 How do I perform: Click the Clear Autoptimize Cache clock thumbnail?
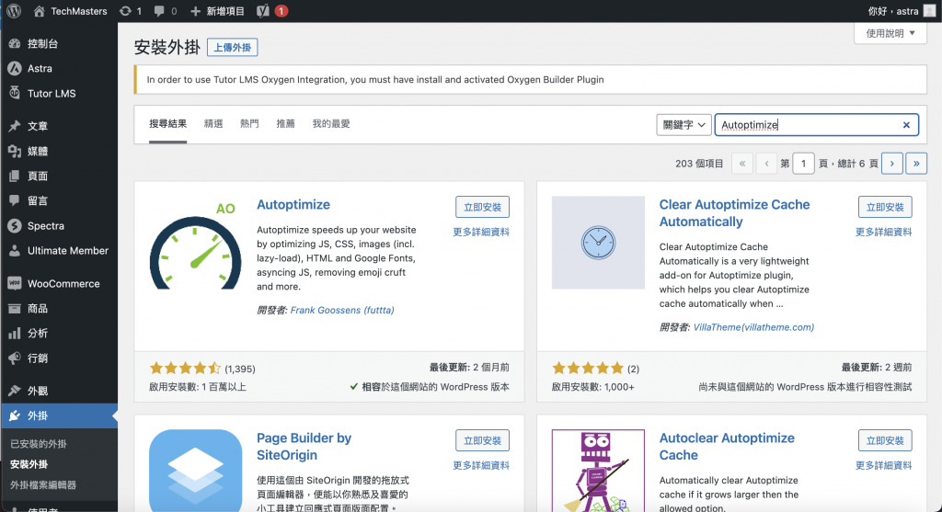[598, 243]
